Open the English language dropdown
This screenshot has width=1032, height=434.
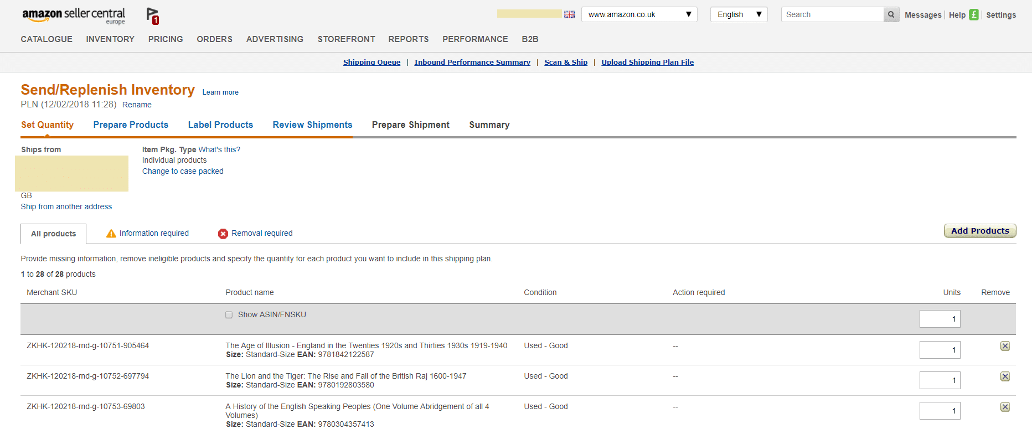[739, 14]
